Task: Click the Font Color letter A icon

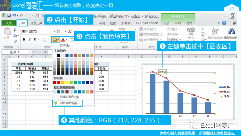Action: click(x=63, y=39)
